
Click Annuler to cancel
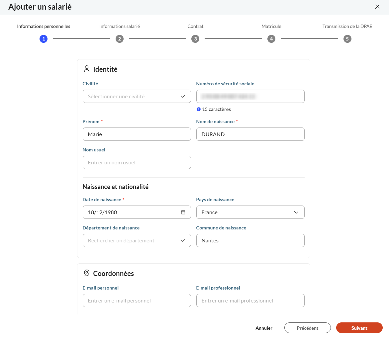tap(264, 328)
